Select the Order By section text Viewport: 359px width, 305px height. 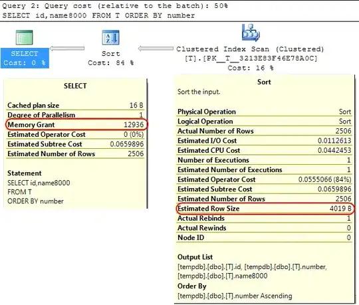click(x=235, y=291)
